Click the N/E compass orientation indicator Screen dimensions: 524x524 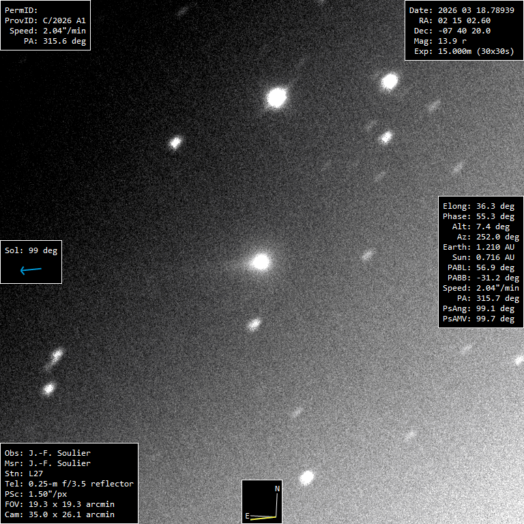click(262, 501)
